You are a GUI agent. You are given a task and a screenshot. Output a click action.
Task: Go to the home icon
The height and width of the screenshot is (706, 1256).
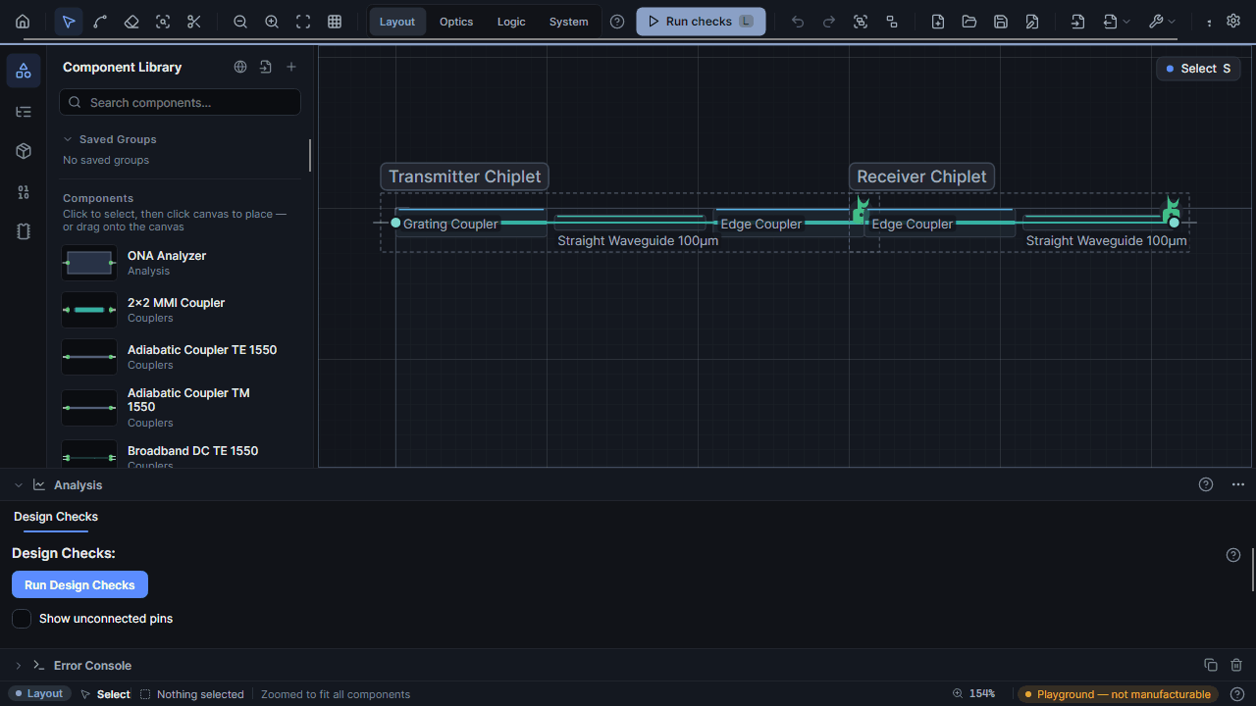(x=23, y=22)
